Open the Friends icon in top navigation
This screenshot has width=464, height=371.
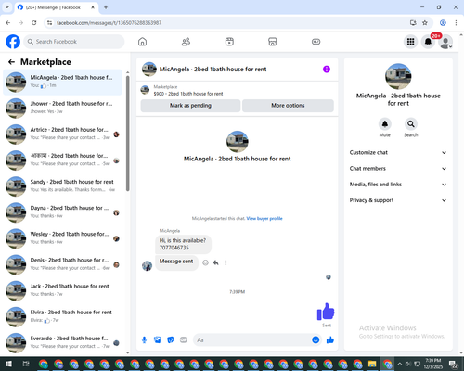click(x=186, y=42)
